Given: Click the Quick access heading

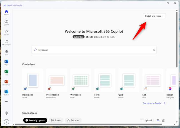Looking at the screenshot, I should point(29,113).
